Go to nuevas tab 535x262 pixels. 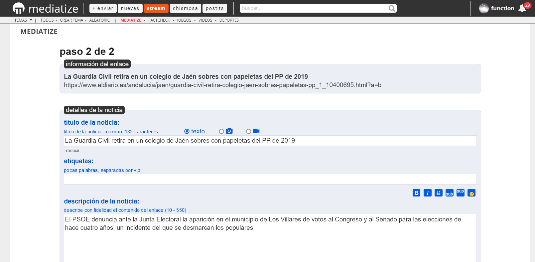point(130,8)
